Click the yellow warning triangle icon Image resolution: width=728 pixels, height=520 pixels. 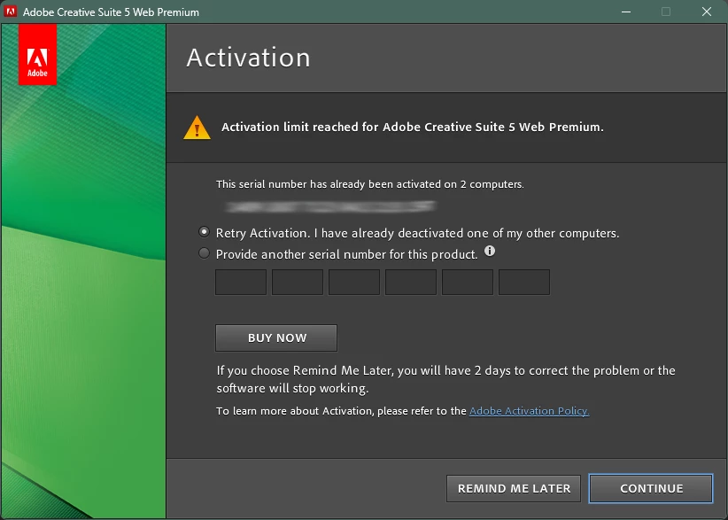pos(197,128)
